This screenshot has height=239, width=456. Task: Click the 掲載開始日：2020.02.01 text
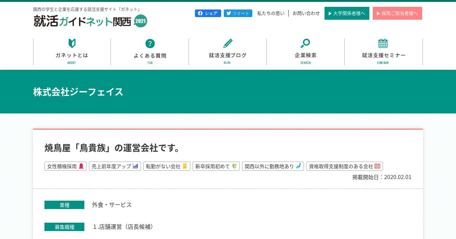(382, 177)
